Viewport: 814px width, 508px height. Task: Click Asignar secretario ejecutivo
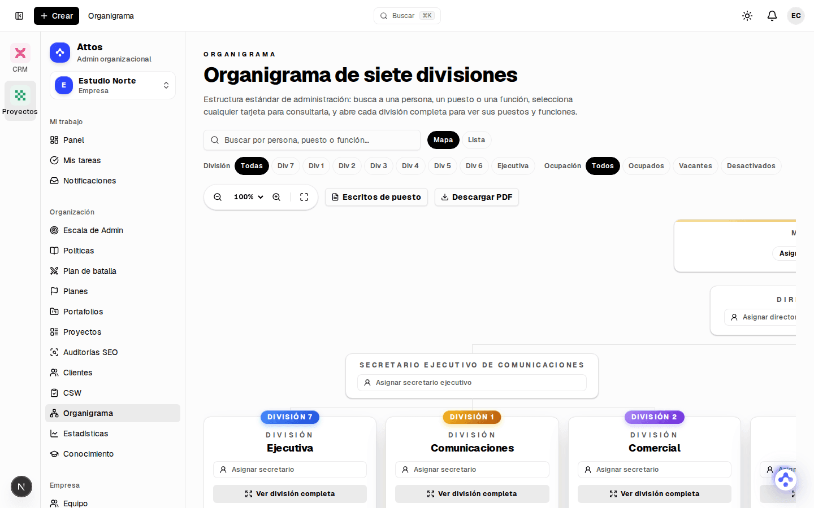[x=472, y=383]
